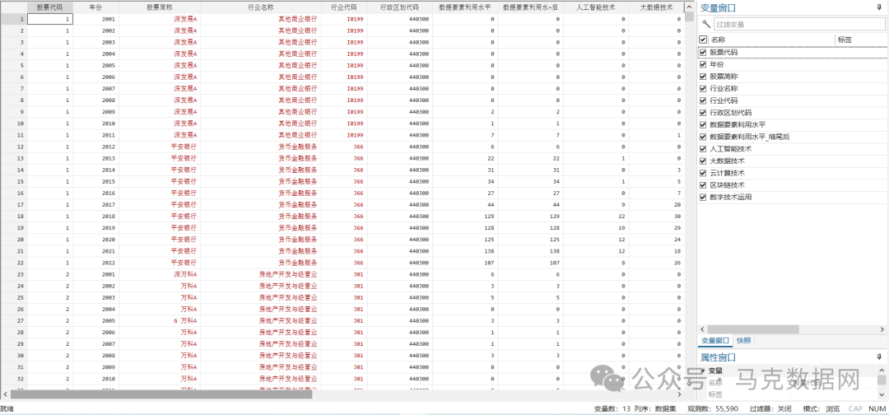The height and width of the screenshot is (415, 889).
Task: Uncheck the 行政区划代码 variable checkbox
Action: click(704, 112)
